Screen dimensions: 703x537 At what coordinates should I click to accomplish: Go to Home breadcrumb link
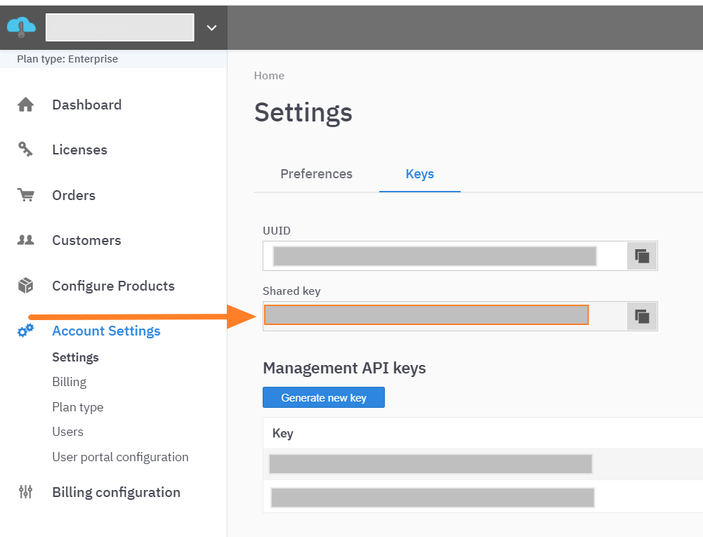269,76
